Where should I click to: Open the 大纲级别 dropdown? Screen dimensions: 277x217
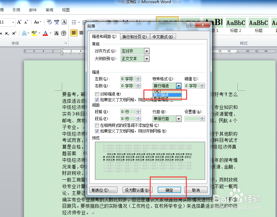point(147,59)
